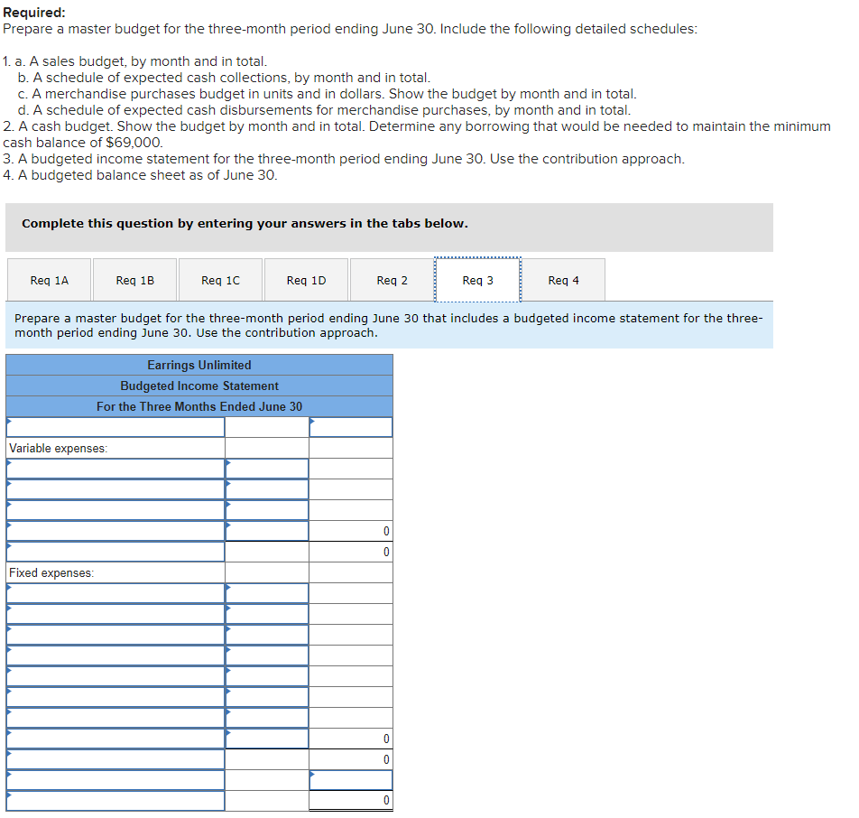
Task: Select the third variable expense amount field
Action: 267,510
